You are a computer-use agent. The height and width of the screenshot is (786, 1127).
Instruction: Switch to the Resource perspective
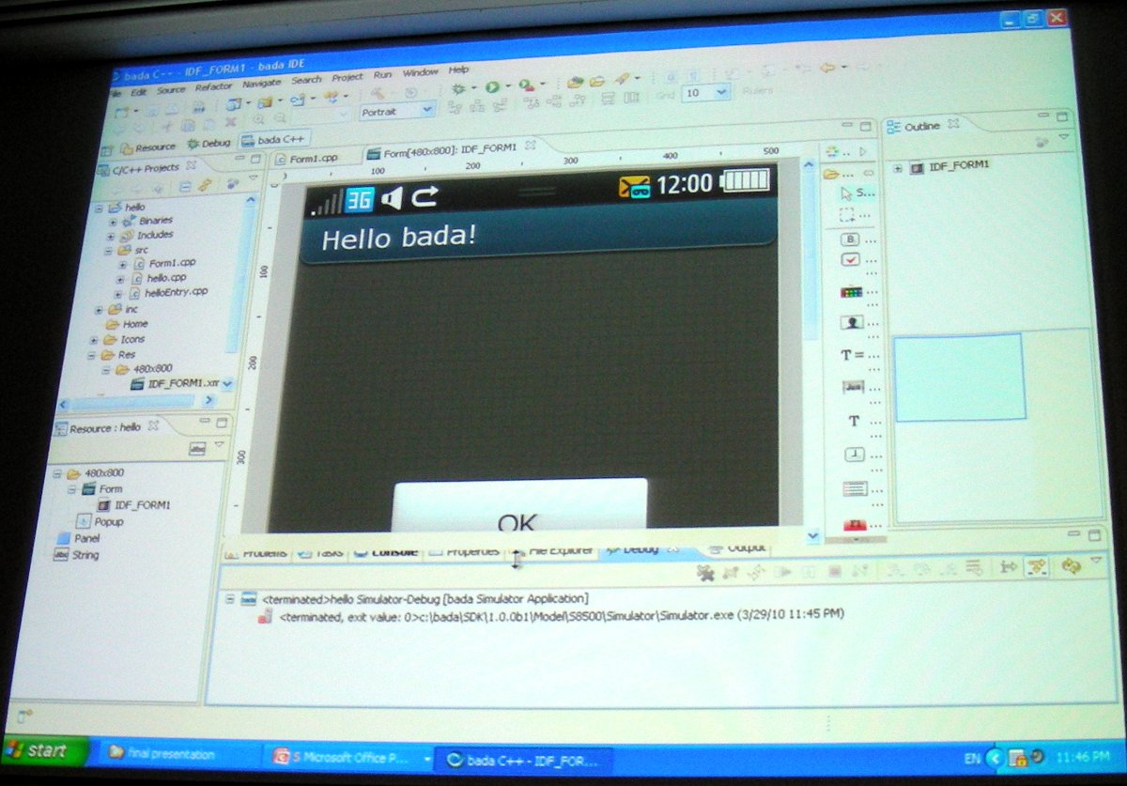tap(147, 146)
